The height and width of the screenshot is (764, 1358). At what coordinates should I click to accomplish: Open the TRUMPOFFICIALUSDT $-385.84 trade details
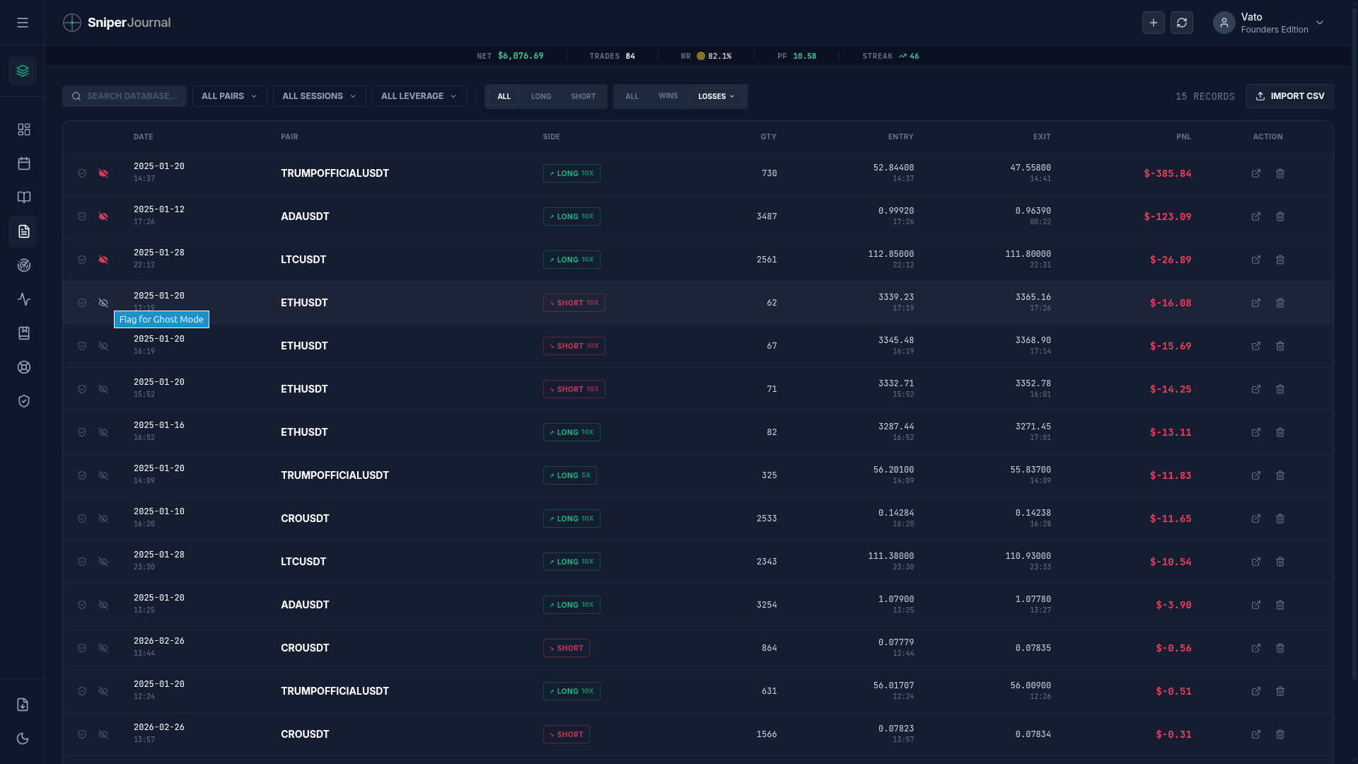(x=1256, y=173)
